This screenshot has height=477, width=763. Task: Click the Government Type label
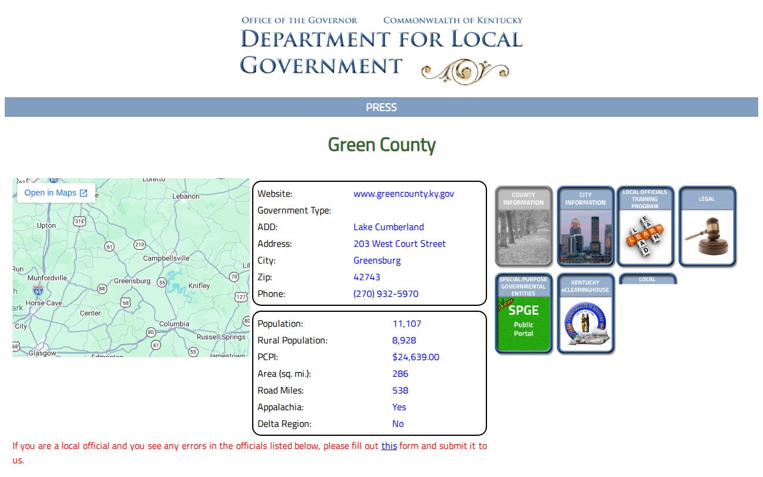click(x=294, y=210)
